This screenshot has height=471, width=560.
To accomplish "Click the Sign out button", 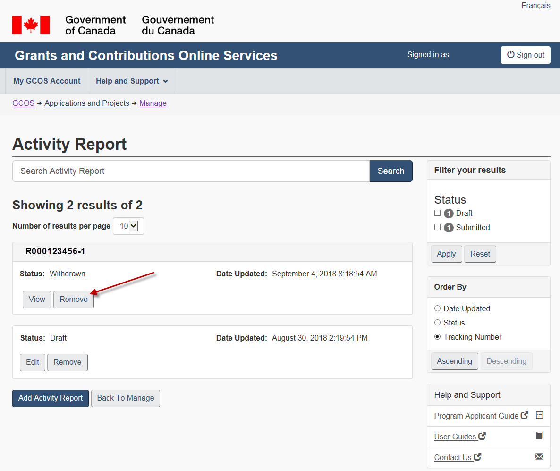I will click(526, 55).
